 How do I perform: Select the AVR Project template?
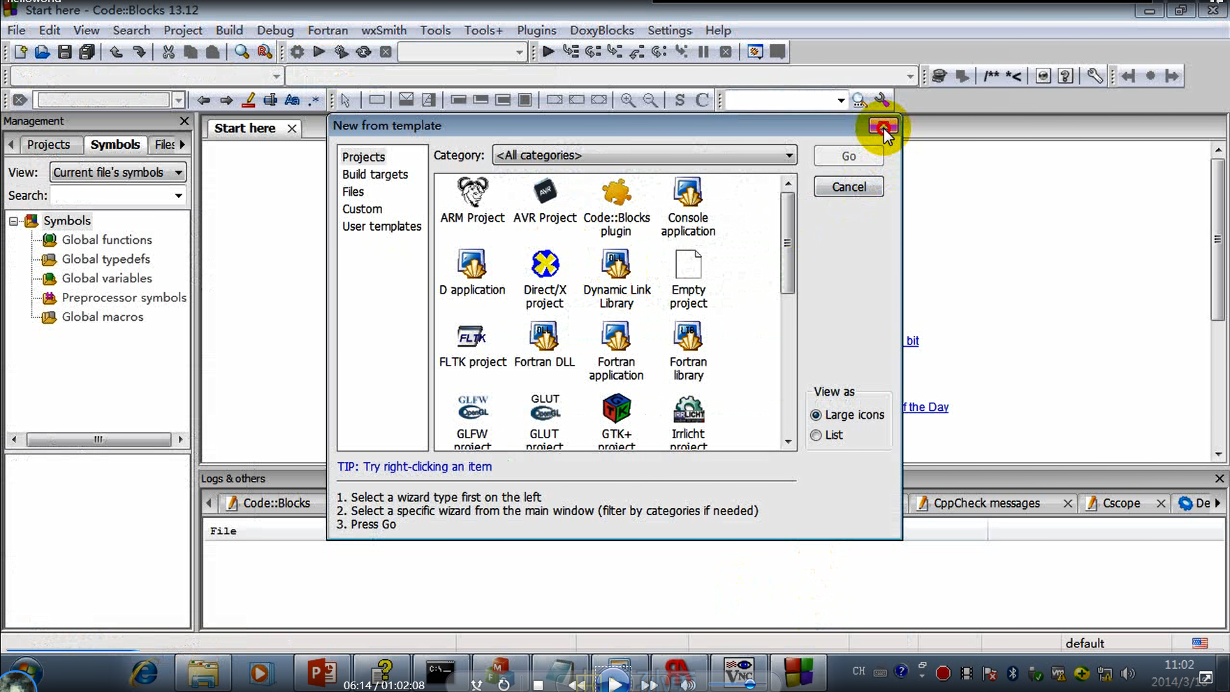[x=545, y=201]
